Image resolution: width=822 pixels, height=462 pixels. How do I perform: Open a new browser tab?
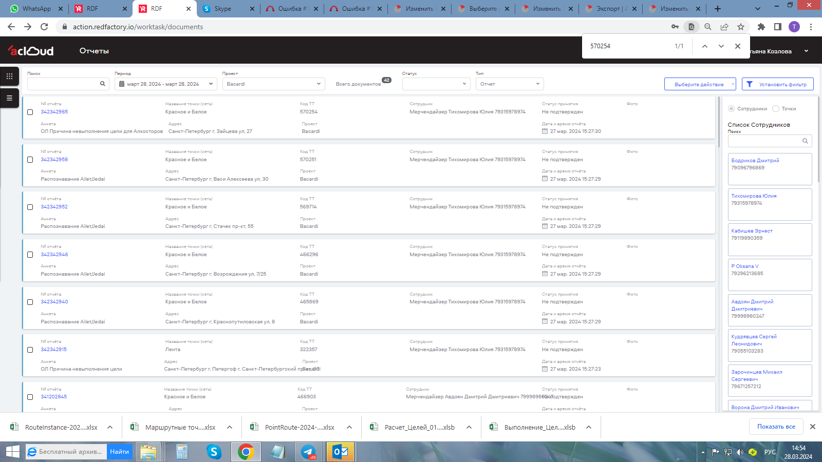[x=718, y=9]
